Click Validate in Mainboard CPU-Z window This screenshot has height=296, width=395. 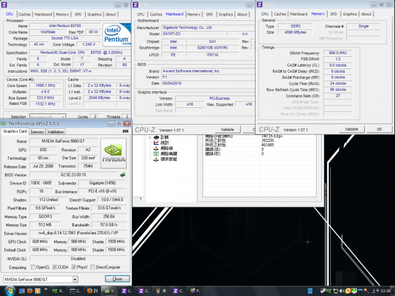(228, 129)
